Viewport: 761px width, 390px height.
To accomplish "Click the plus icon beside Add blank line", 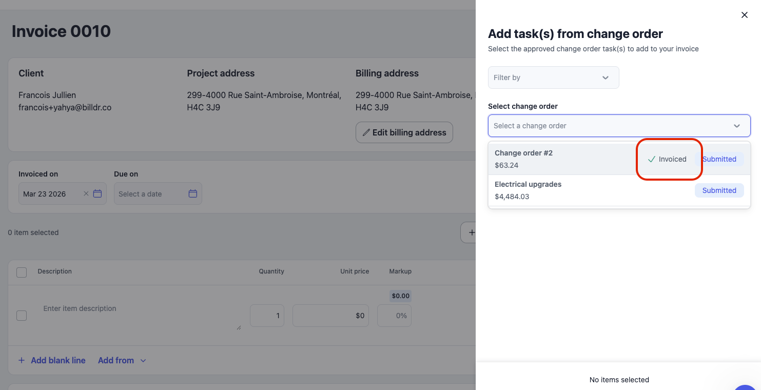I will click(22, 361).
